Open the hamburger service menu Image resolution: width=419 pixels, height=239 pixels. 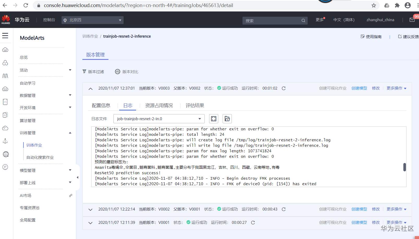pos(5,36)
